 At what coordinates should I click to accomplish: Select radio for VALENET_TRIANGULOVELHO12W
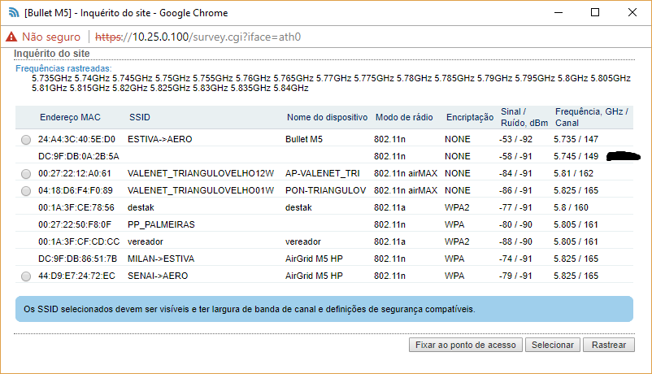click(27, 174)
